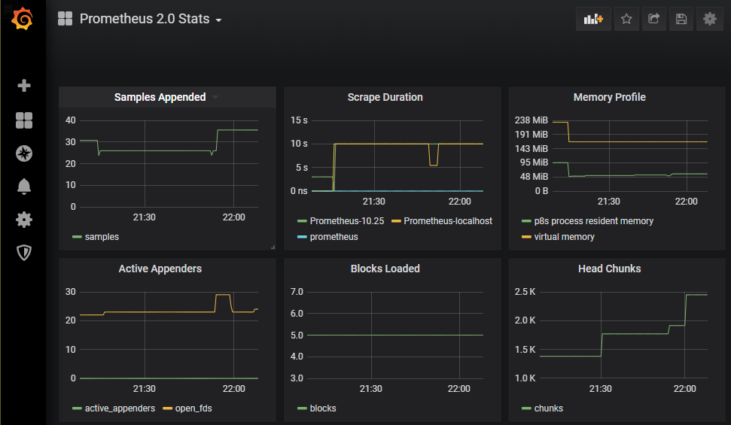The width and height of the screenshot is (731, 425).
Task: Open the Samples Appended panel menu caret
Action: (215, 97)
